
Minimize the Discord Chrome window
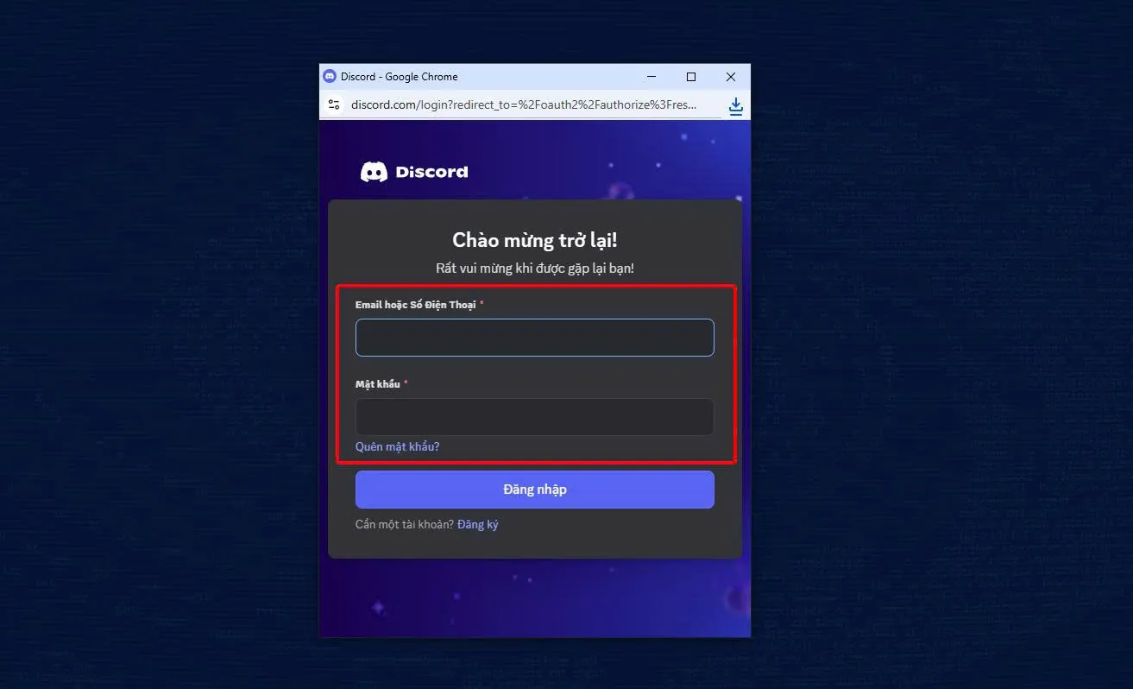[650, 76]
